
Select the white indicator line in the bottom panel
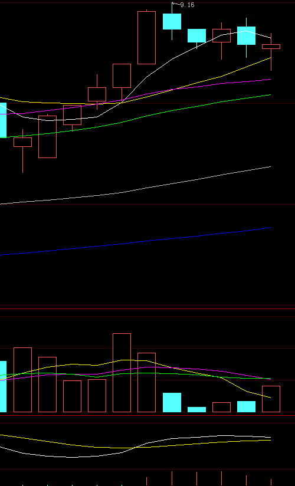135,448
